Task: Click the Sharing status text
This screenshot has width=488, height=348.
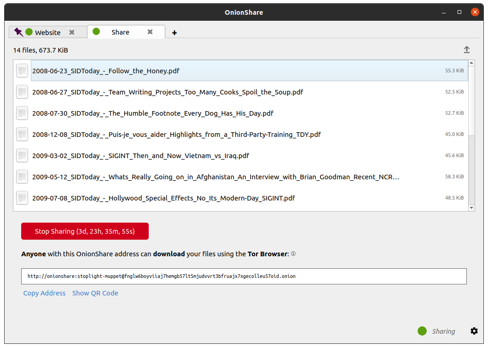Action: coord(443,331)
